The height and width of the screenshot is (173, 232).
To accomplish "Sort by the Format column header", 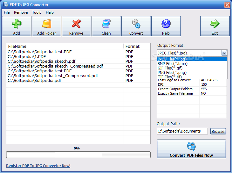I will [x=137, y=46].
